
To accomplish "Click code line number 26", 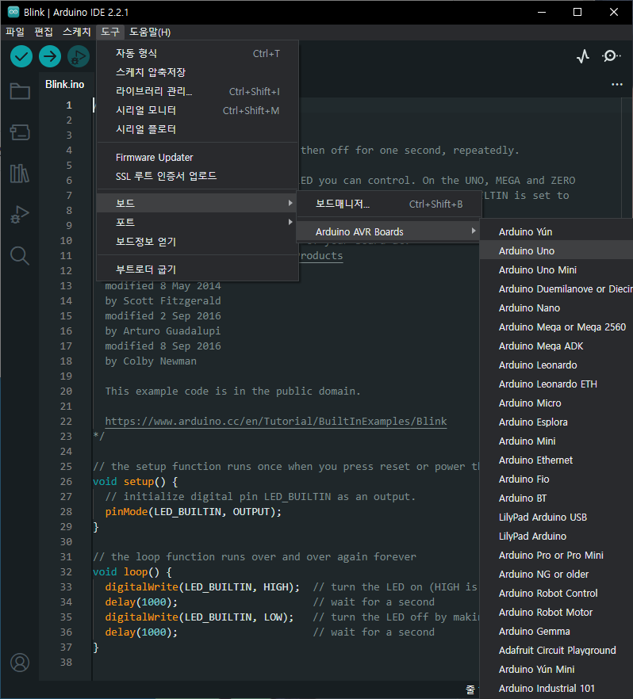I will tap(66, 482).
